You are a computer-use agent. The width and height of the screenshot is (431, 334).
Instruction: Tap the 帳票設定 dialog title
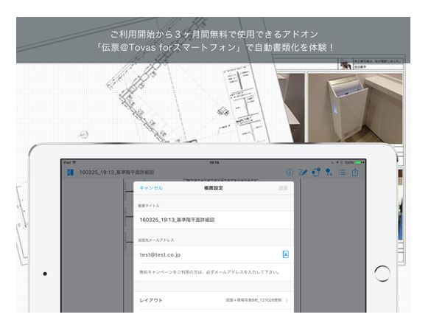pyautogui.click(x=214, y=188)
